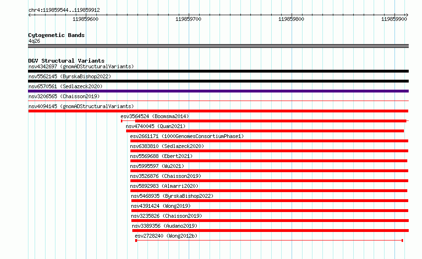Click red bar under the nsv5892983 label

(268, 191)
